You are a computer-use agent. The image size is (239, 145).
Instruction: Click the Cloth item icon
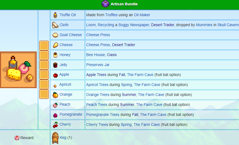coord(55,25)
